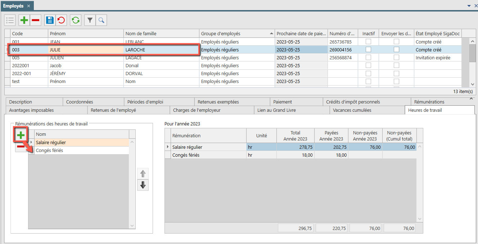The width and height of the screenshot is (478, 244).
Task: Move the selected remuneration up
Action: (x=143, y=174)
